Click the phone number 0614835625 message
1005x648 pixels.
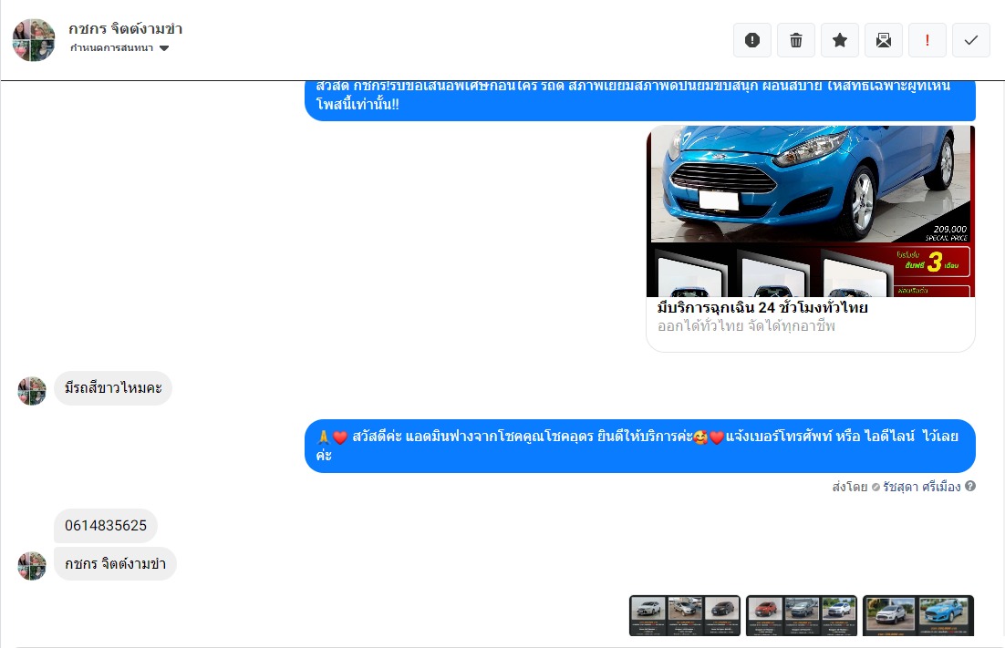(106, 526)
